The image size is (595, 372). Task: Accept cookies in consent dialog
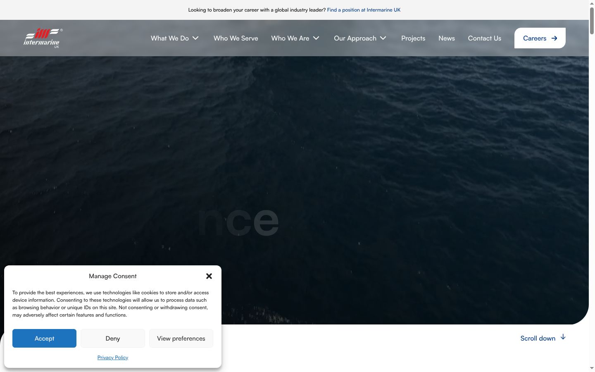tap(44, 338)
